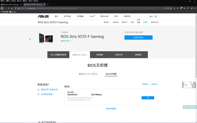Click the blue 註冊您的產品 button
The image size is (197, 123).
tap(138, 37)
